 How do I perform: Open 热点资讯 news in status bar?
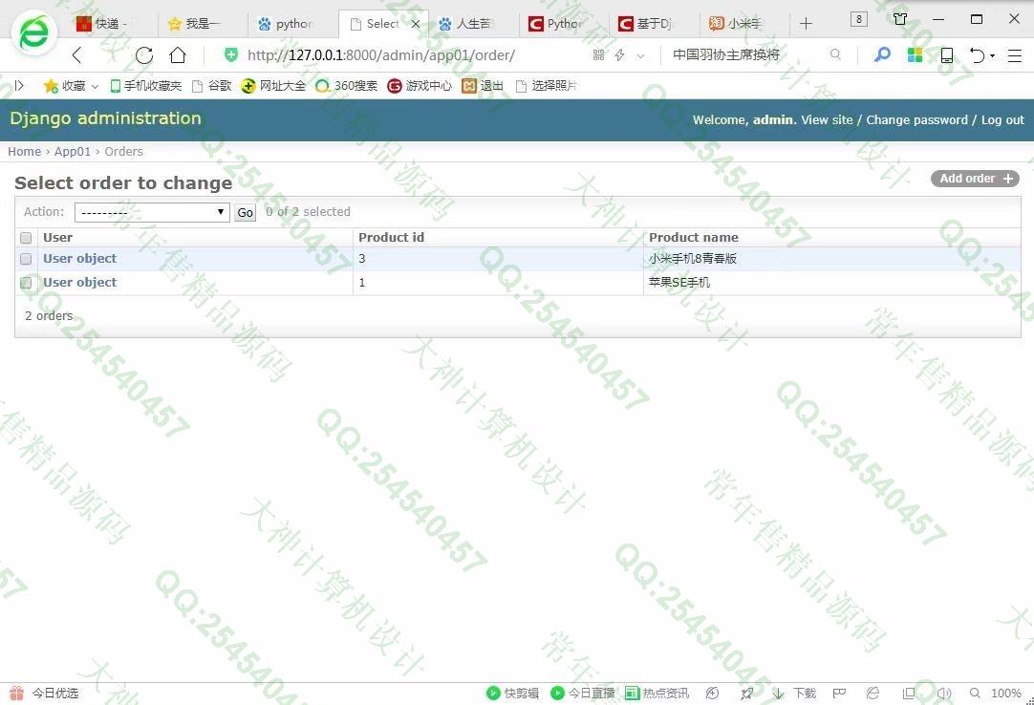click(x=657, y=694)
